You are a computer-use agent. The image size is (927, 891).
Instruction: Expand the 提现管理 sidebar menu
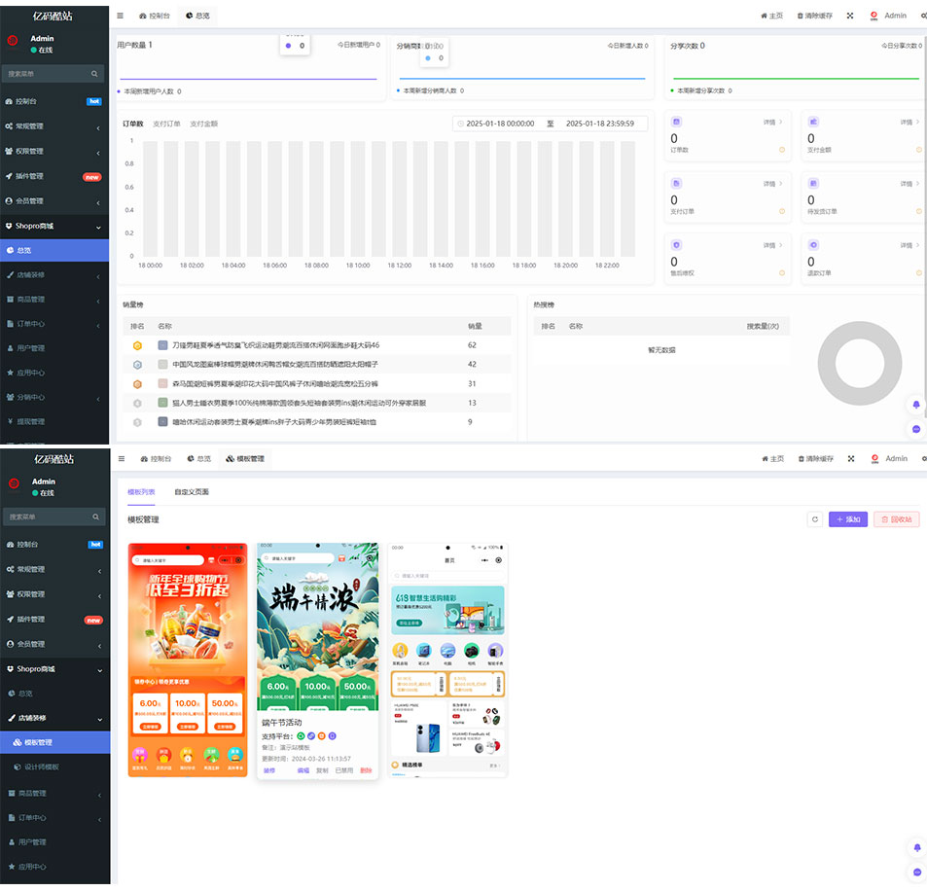54,421
